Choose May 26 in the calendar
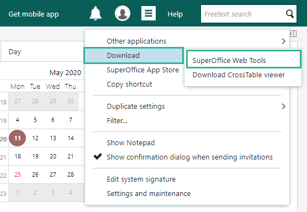The height and width of the screenshot is (212, 307). 35,174
